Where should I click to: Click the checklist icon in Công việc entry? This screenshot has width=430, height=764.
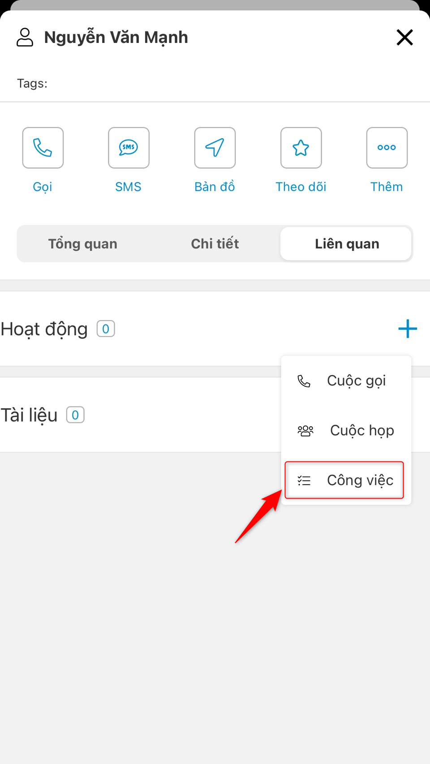click(304, 480)
